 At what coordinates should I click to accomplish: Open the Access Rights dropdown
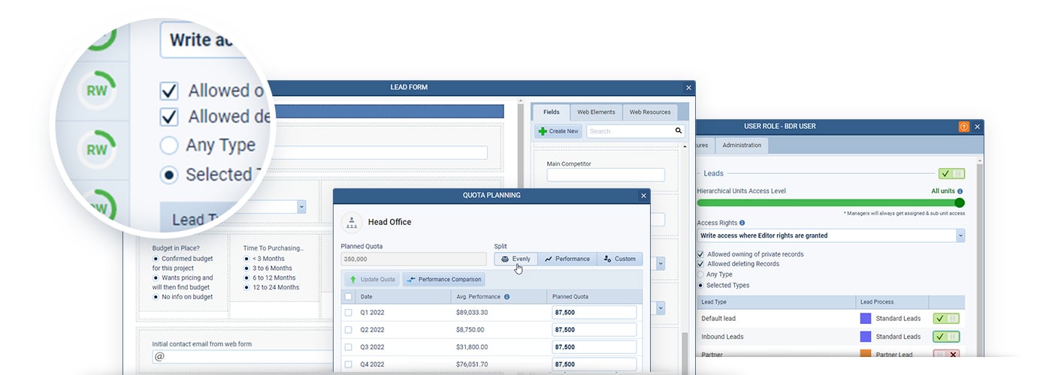point(960,235)
